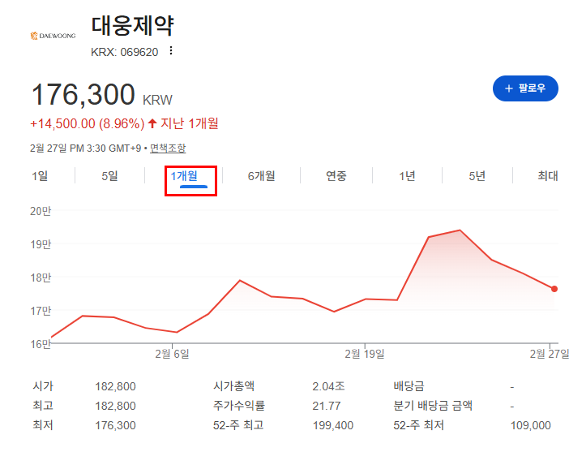Switch to the 6개월 chart tab
Image resolution: width=569 pixels, height=452 pixels.
tap(261, 176)
